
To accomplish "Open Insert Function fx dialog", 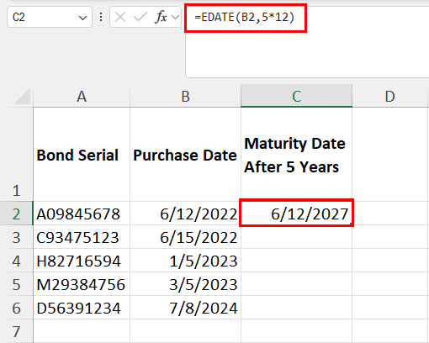I will 161,18.
